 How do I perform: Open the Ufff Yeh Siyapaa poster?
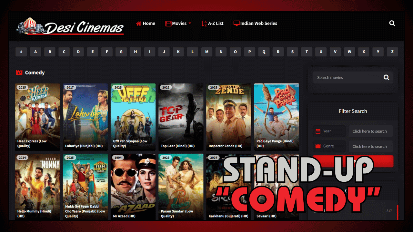(133, 117)
